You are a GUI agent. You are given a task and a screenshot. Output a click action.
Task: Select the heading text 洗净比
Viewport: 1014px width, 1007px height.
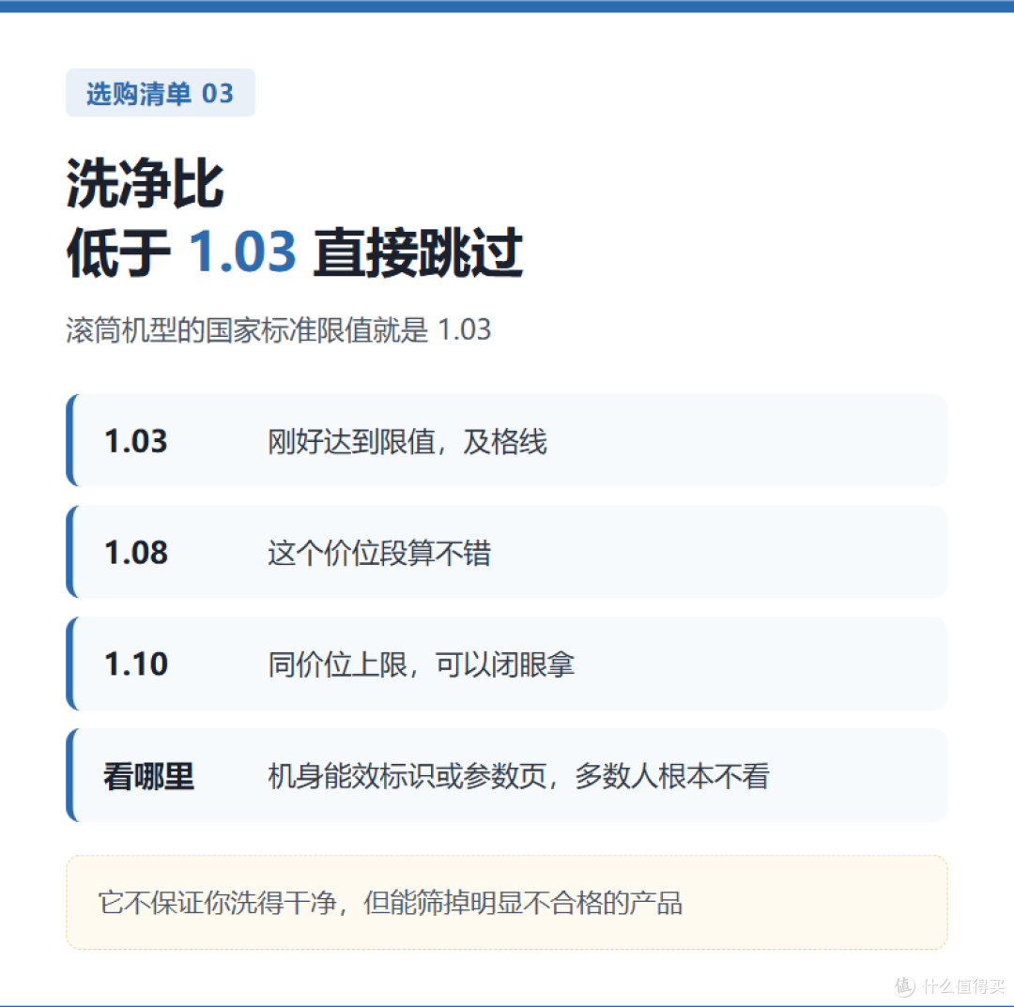point(145,184)
